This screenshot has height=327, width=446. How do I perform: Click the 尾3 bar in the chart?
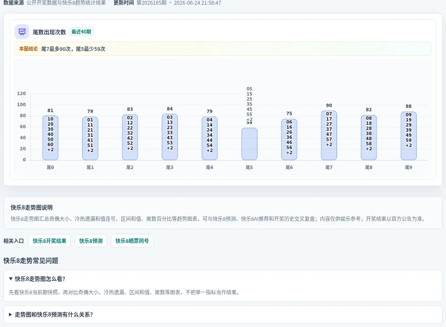tap(170, 137)
